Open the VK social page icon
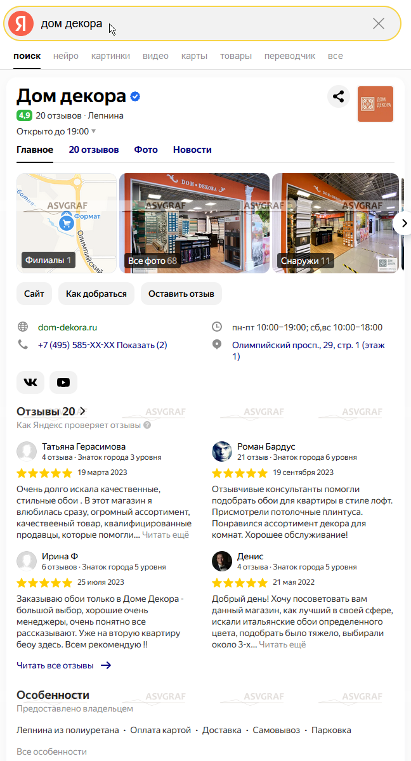 coord(30,382)
